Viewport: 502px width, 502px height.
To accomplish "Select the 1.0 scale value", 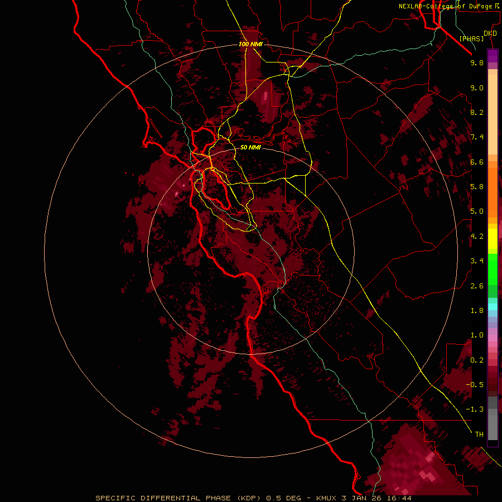I will point(477,335).
